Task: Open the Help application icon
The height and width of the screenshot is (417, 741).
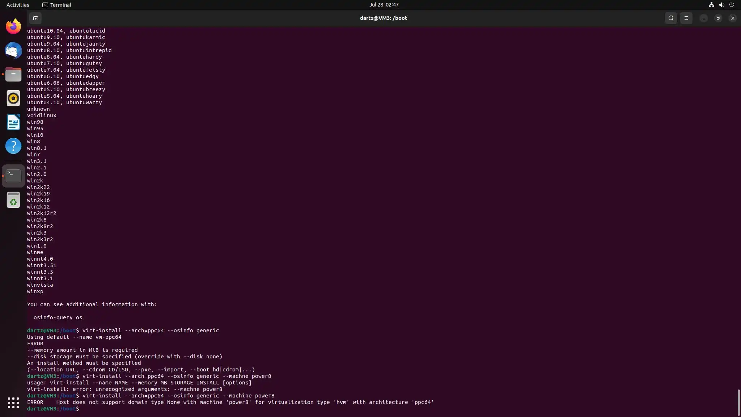Action: click(13, 146)
